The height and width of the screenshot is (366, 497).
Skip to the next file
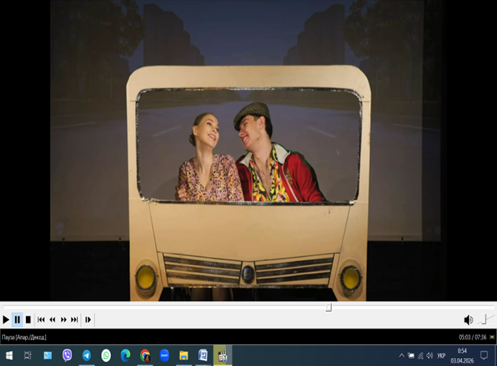pyautogui.click(x=74, y=320)
